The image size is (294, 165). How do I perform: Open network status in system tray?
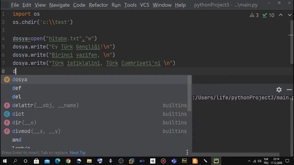pyautogui.click(x=254, y=161)
